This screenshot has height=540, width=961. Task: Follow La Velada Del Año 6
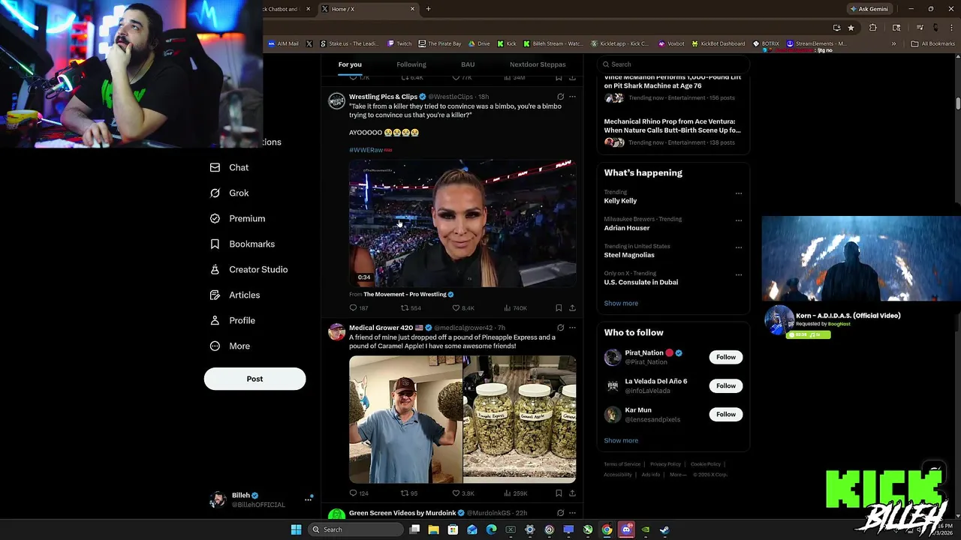[726, 385]
